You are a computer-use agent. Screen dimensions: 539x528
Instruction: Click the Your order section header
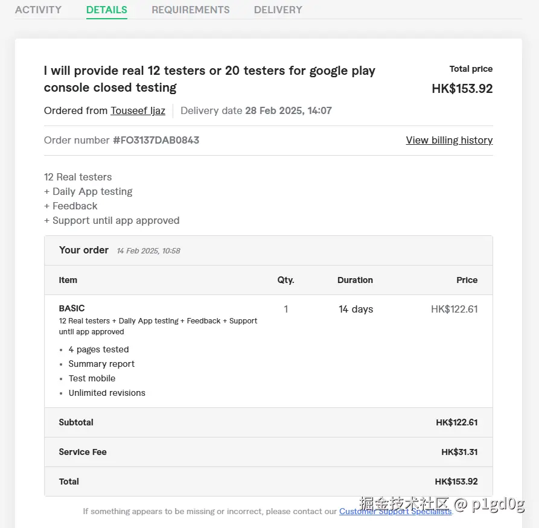84,250
